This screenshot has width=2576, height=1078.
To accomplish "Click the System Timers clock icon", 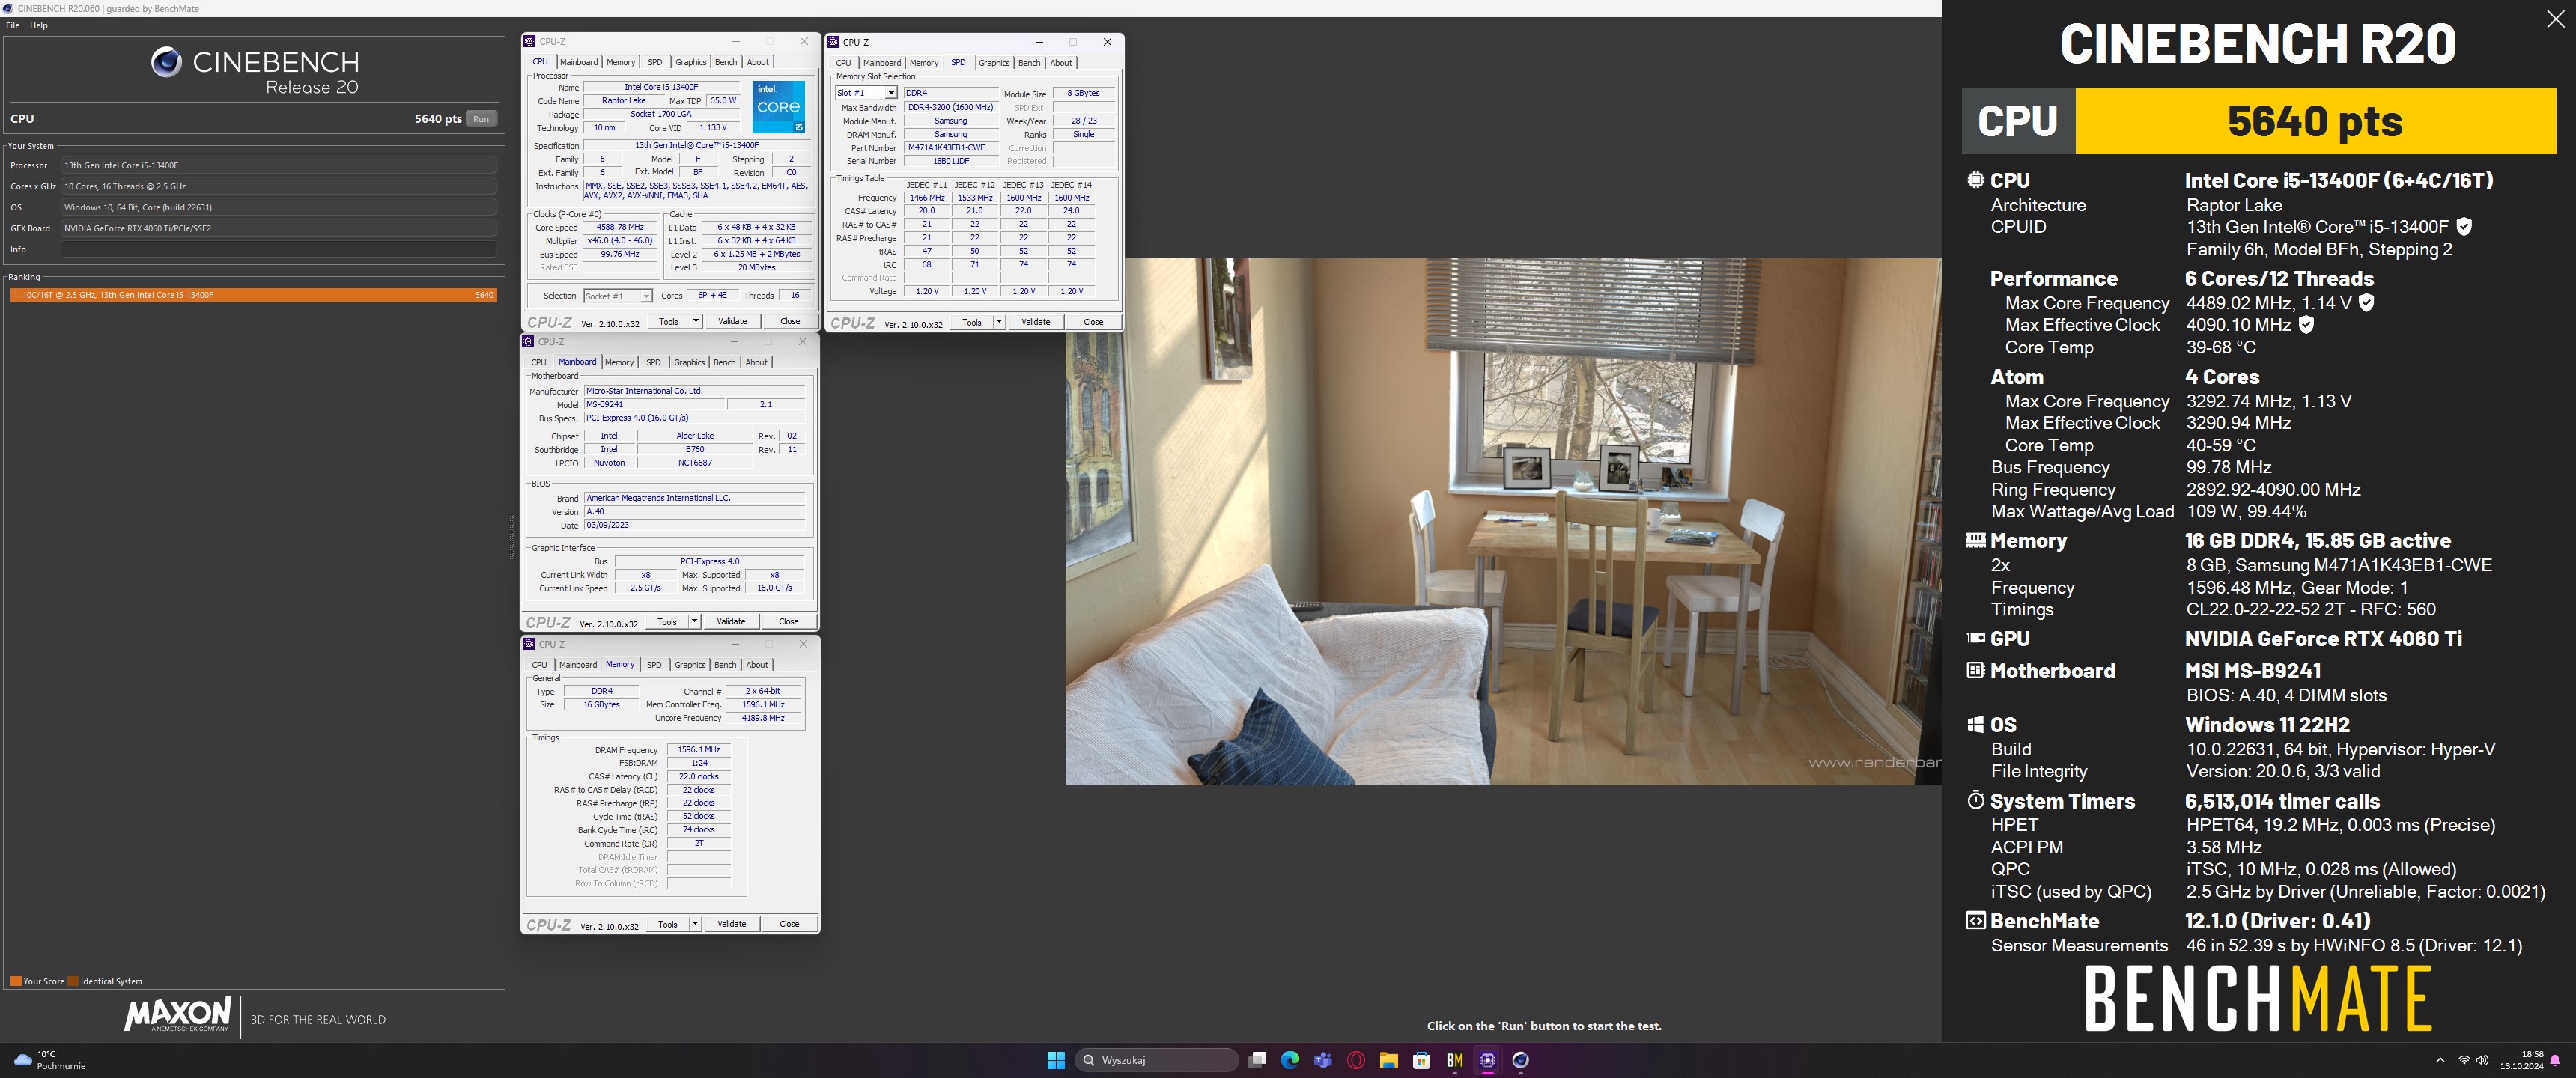I will [1975, 800].
